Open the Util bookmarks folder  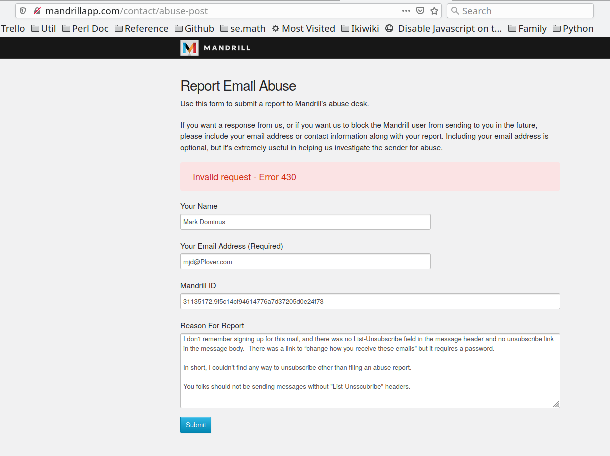point(43,28)
